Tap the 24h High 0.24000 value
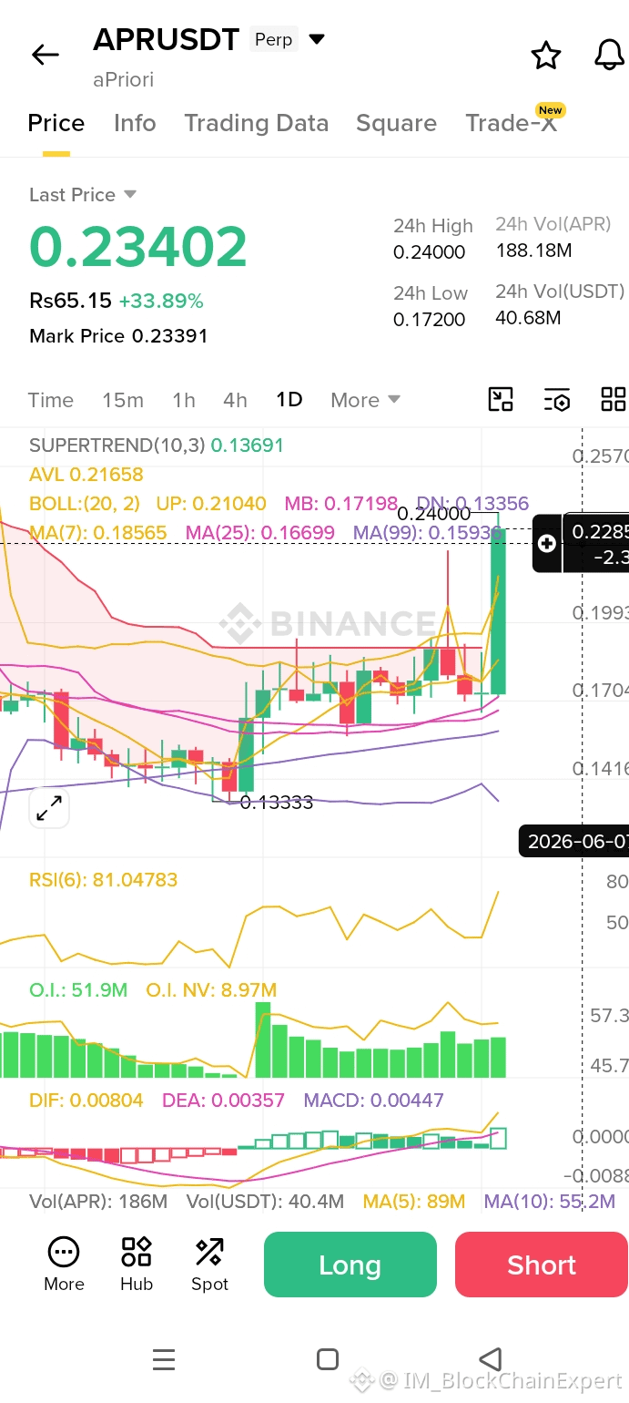The width and height of the screenshot is (629, 1403). pos(430,252)
